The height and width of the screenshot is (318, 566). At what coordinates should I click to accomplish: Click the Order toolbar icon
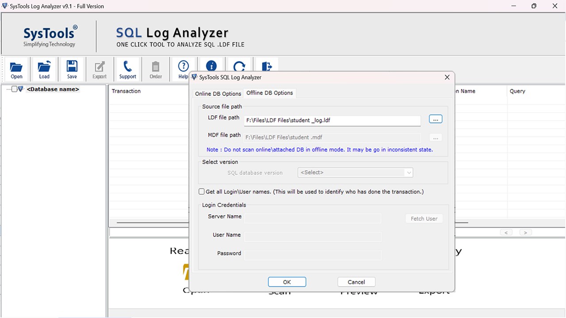(x=156, y=69)
